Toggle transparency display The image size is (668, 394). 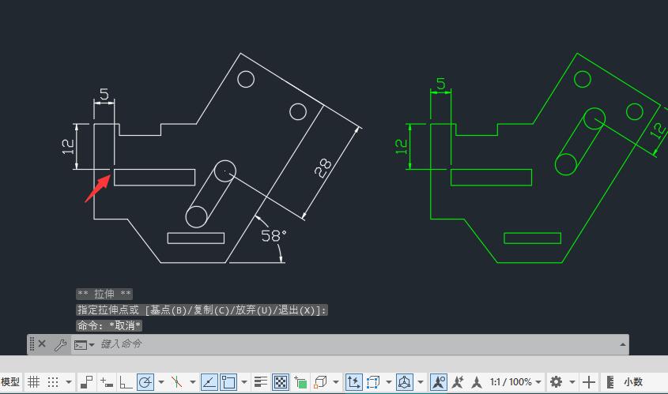281,382
